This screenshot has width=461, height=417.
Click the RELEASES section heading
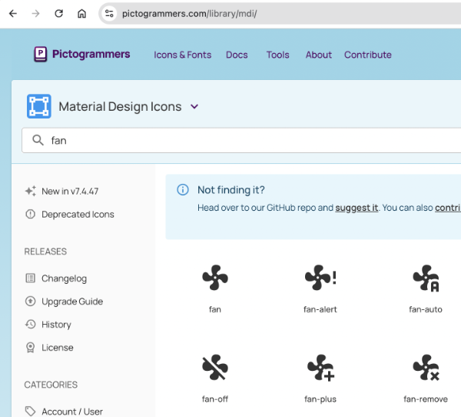[45, 252]
